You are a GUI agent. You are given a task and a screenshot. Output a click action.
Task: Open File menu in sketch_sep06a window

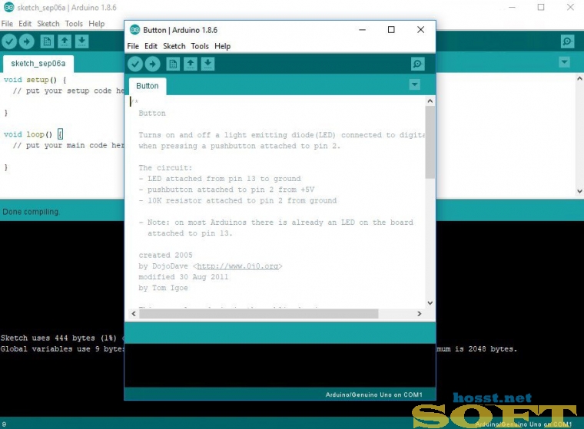click(7, 24)
